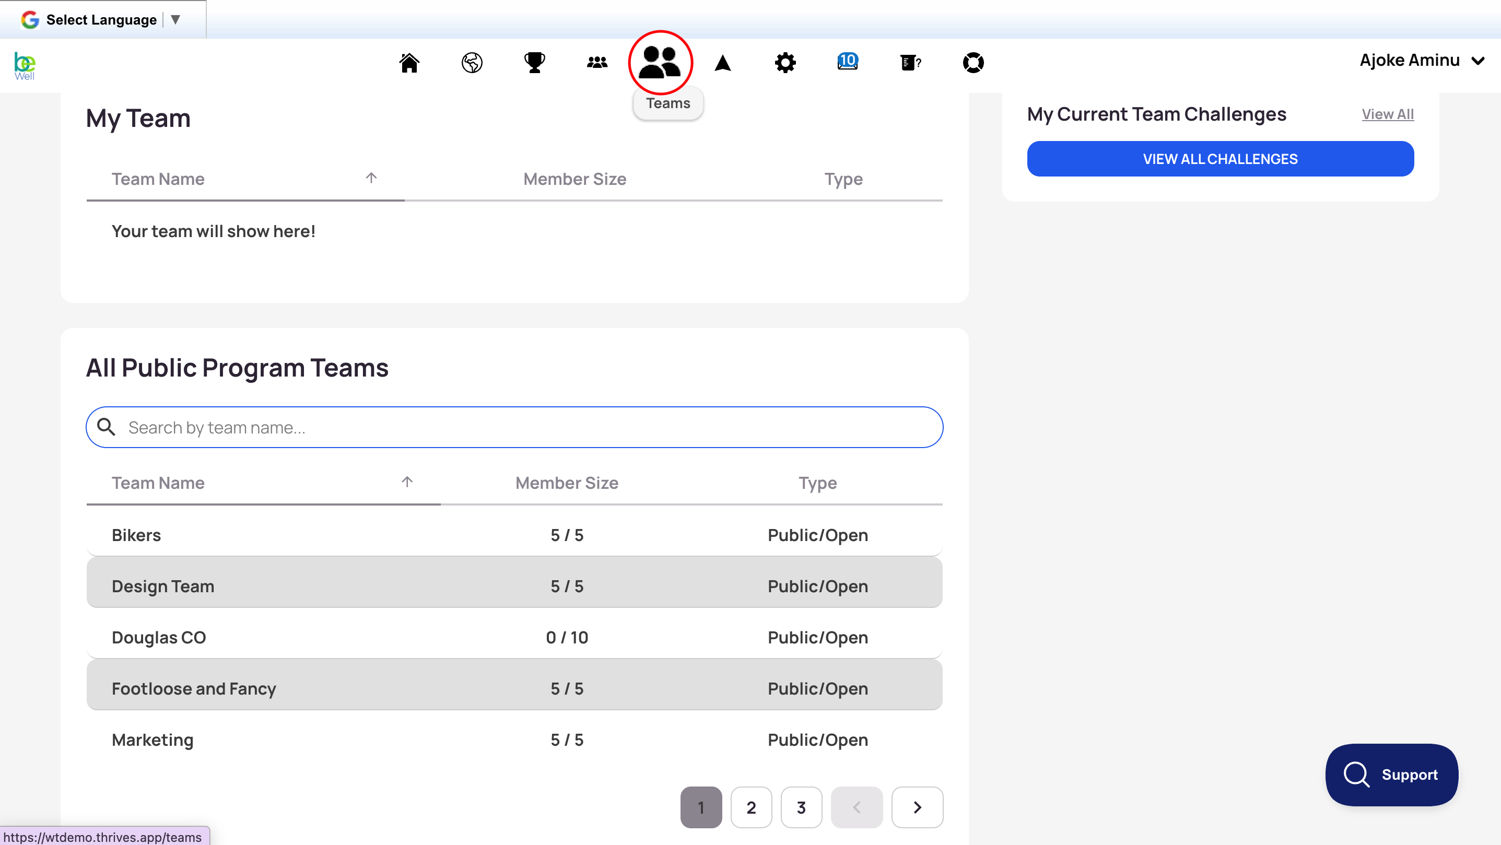Click Member Size header in public teams table

pyautogui.click(x=567, y=483)
